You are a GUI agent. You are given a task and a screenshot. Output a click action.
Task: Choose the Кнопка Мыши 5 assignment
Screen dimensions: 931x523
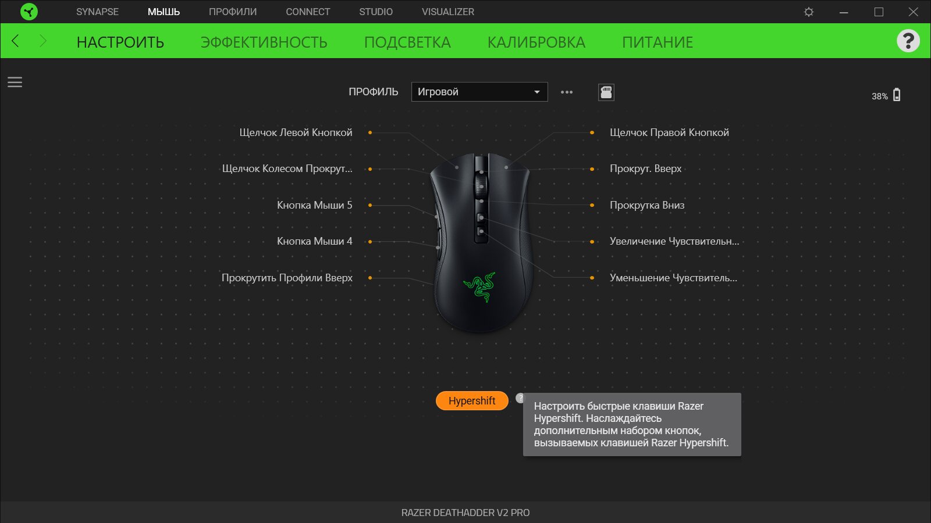click(x=314, y=205)
